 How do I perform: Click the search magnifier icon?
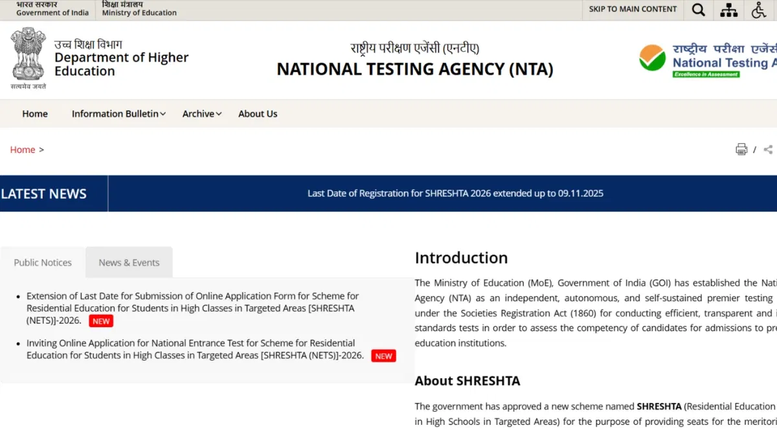[698, 10]
